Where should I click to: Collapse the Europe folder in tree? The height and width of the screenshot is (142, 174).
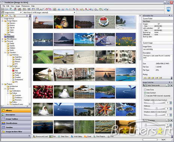pyautogui.click(x=8, y=66)
